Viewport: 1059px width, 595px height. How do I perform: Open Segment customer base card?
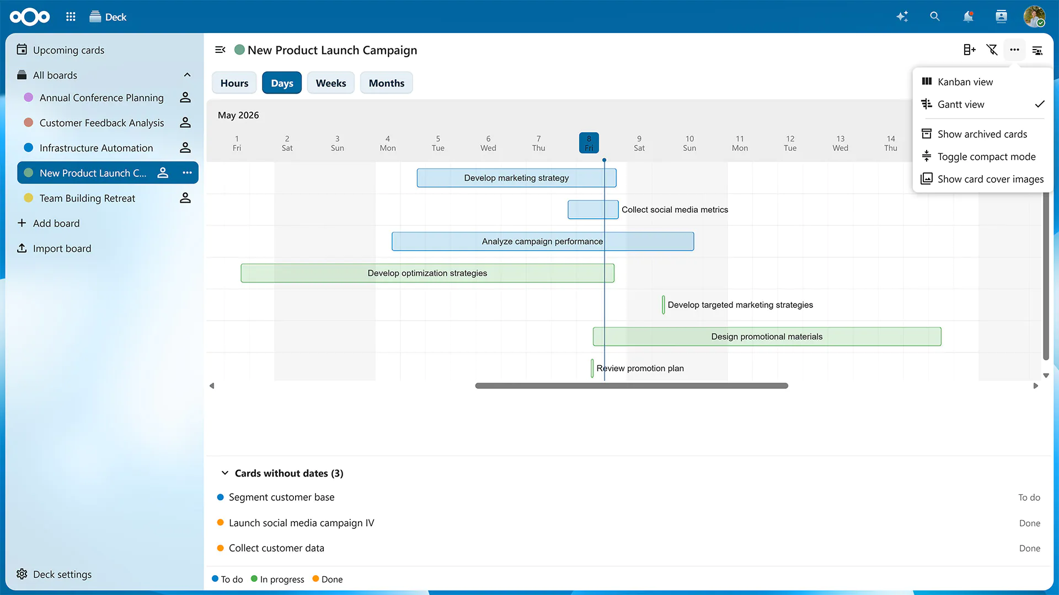pyautogui.click(x=281, y=497)
